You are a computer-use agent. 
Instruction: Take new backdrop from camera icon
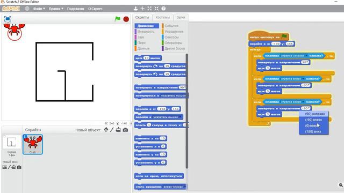pos(19,167)
